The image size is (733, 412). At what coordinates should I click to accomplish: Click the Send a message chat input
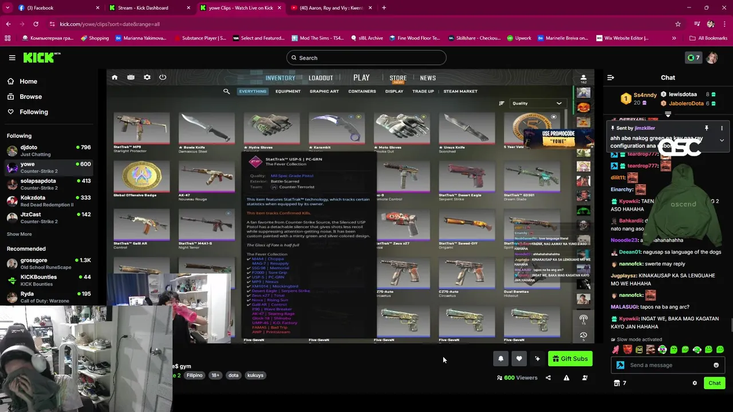pyautogui.click(x=668, y=365)
